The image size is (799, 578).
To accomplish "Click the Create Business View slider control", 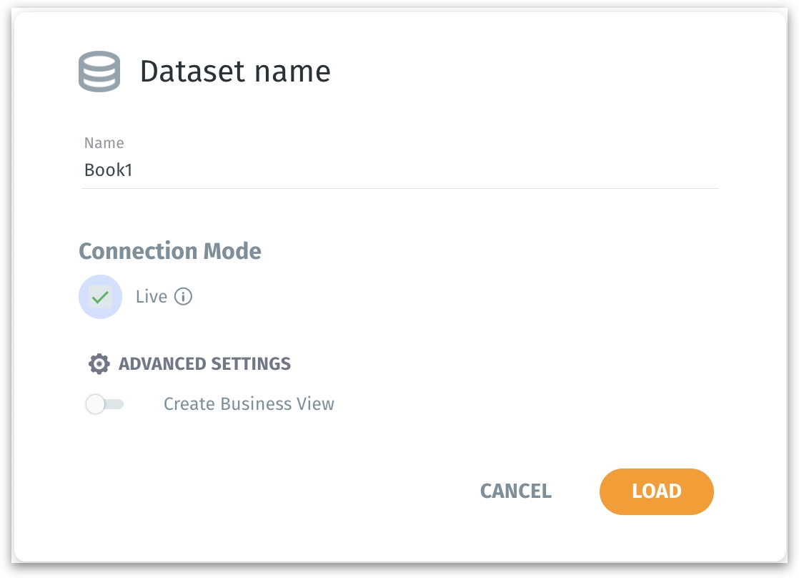I will pos(104,404).
